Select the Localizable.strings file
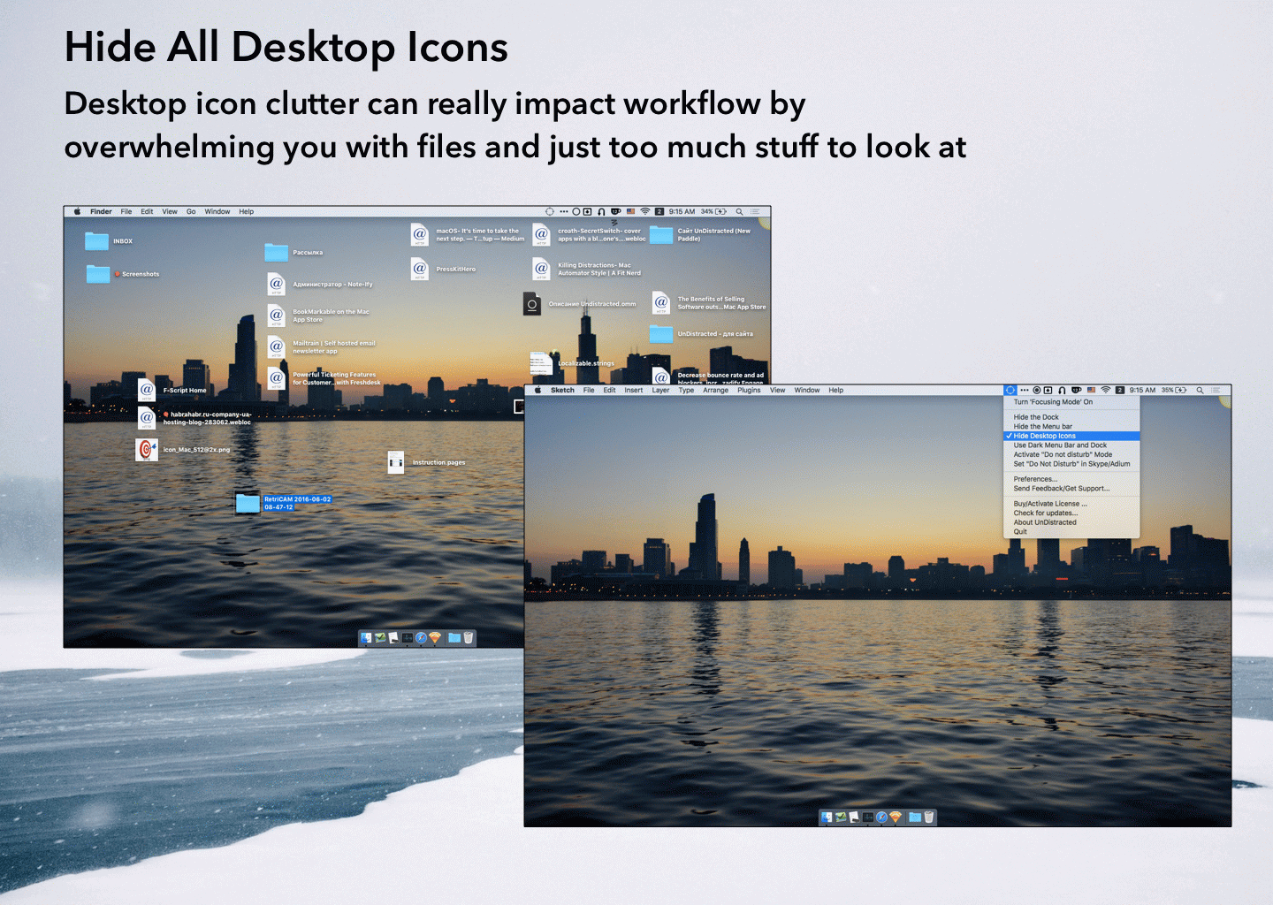The image size is (1273, 905). coord(541,363)
